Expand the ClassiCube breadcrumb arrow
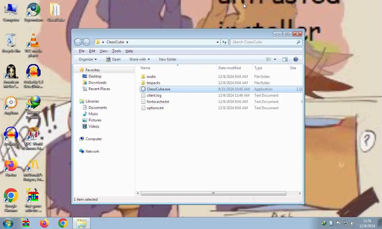 pyautogui.click(x=127, y=42)
